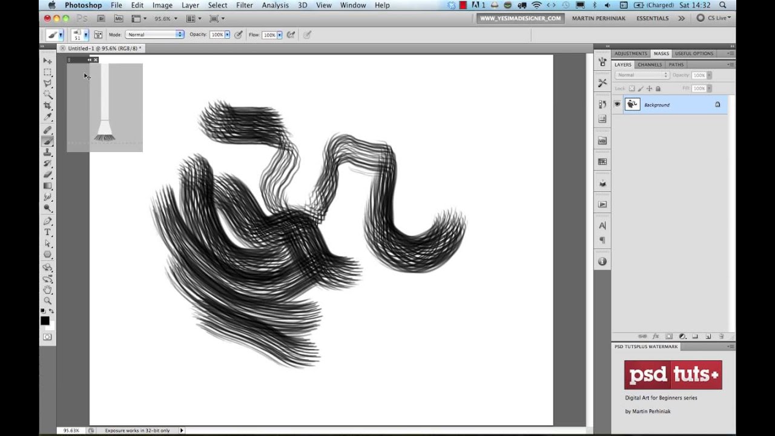Open the Paragraph panel icon
The width and height of the screenshot is (775, 436).
pyautogui.click(x=602, y=240)
